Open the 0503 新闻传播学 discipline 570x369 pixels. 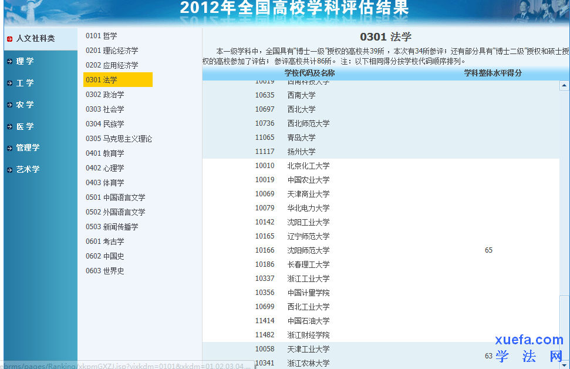click(x=112, y=227)
